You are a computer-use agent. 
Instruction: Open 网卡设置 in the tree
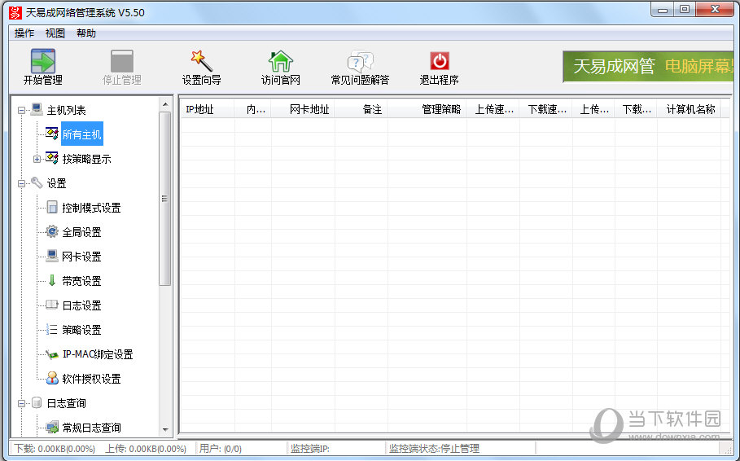click(81, 257)
